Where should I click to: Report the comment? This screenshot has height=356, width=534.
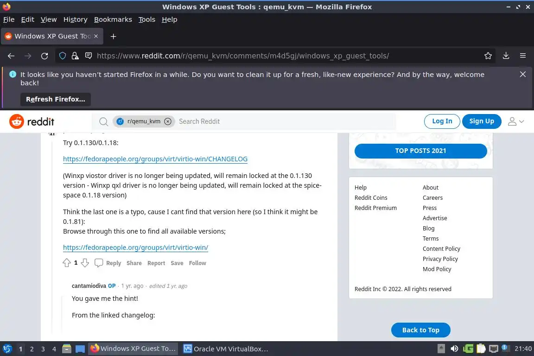point(156,263)
